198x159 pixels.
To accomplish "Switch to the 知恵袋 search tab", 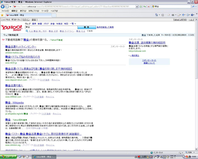I will 59,24.
